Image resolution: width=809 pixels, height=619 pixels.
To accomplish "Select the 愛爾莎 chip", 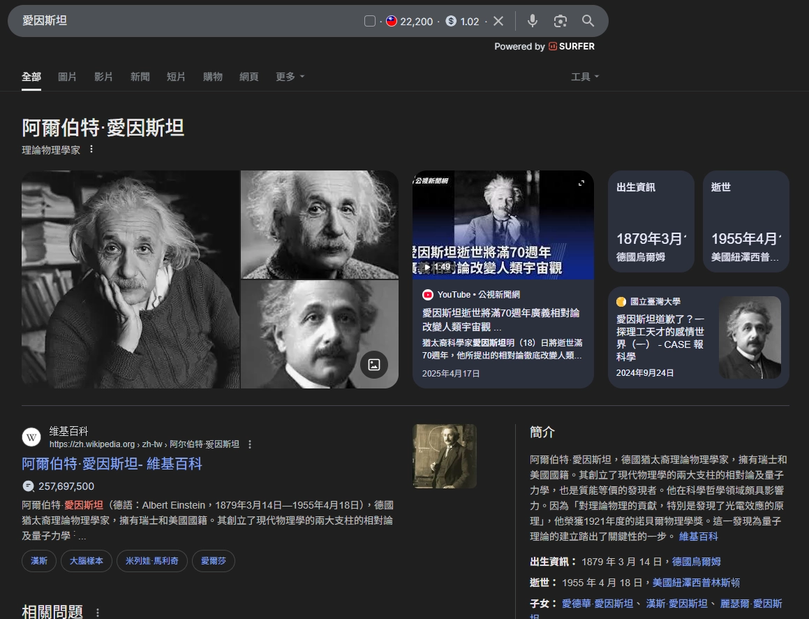I will click(x=214, y=560).
